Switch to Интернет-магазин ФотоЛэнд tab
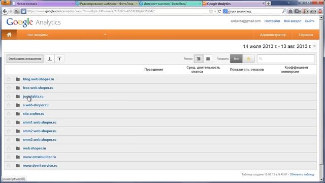325x183 pixels. tap(171, 4)
